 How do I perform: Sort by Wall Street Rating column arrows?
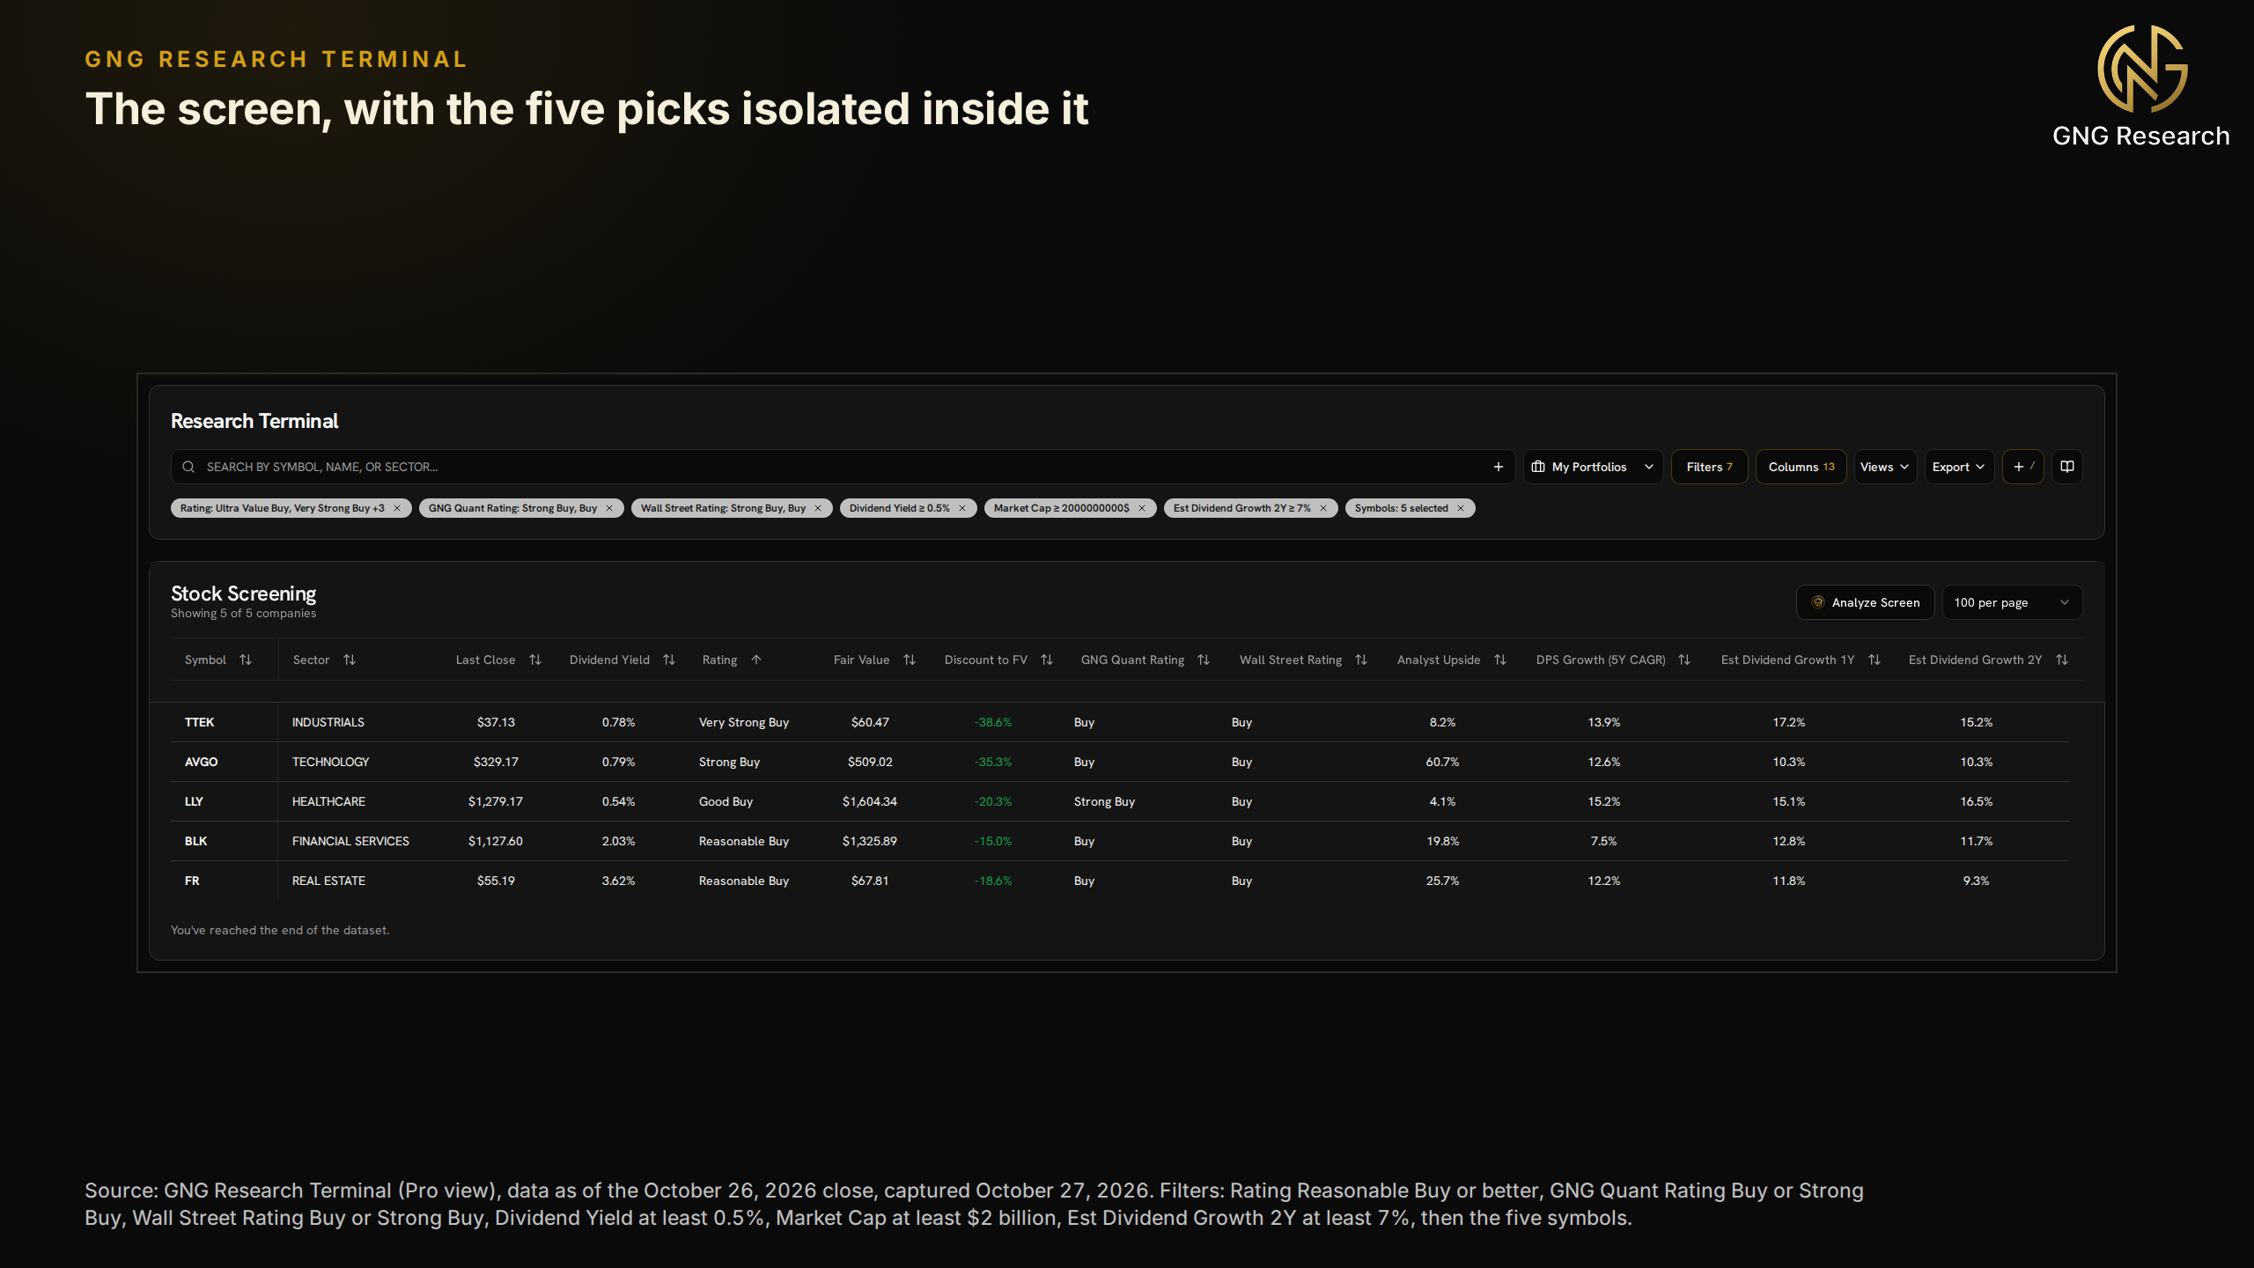point(1361,660)
